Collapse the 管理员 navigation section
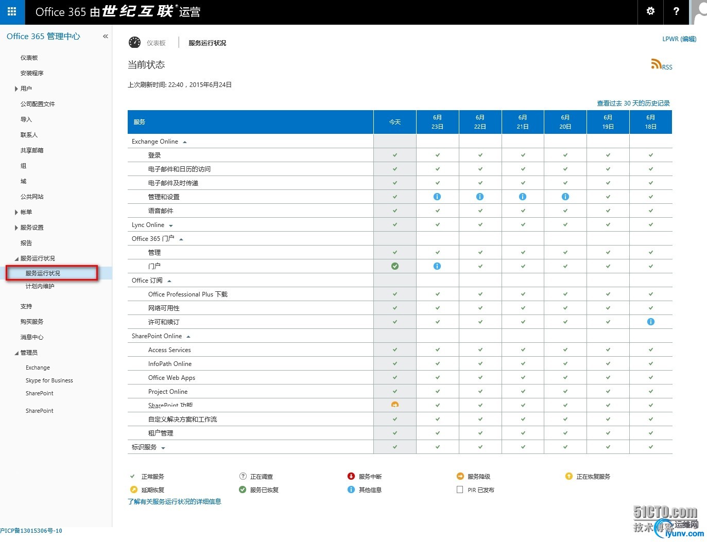Screen dimensions: 707x542 16,353
